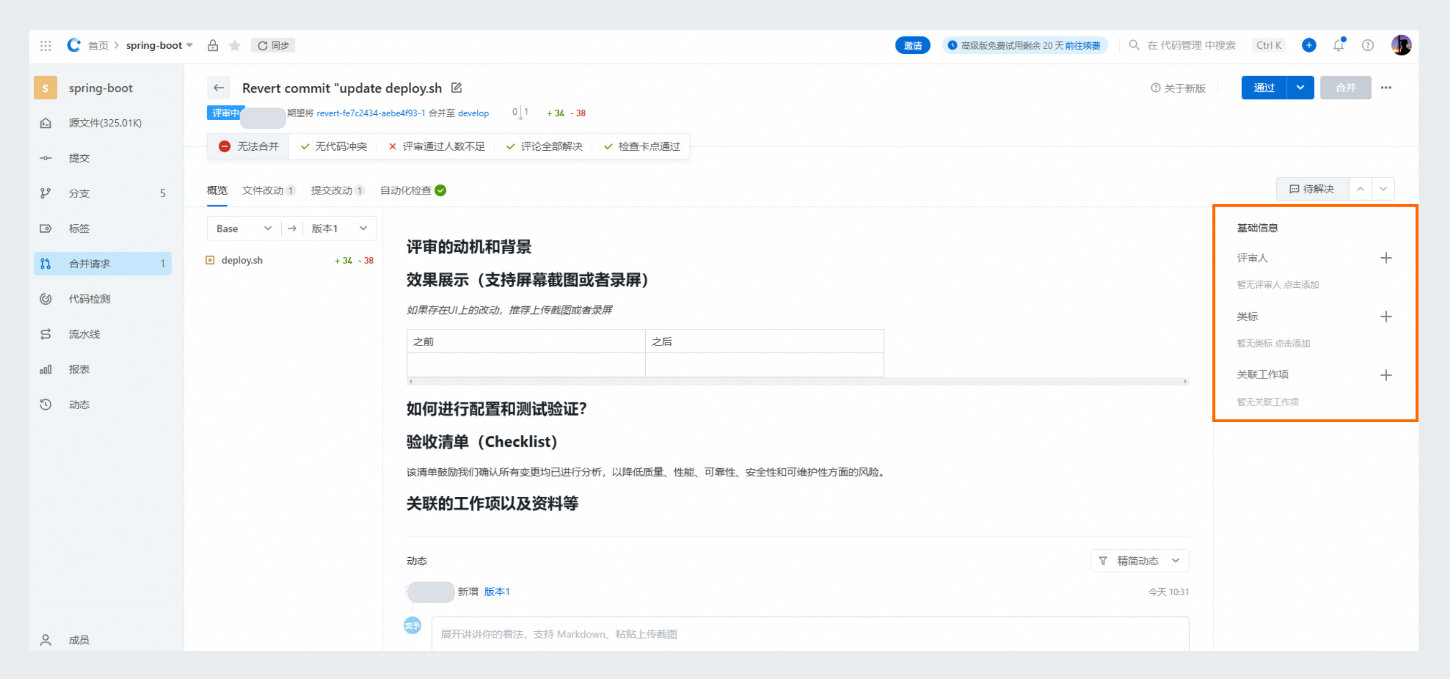This screenshot has width=1450, height=679.
Task: Go to 首页 in the breadcrumb
Action: click(98, 46)
